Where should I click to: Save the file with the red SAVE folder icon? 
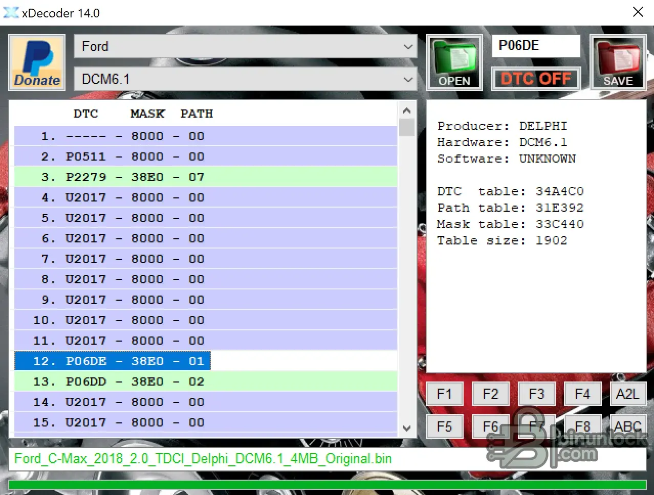click(x=618, y=62)
